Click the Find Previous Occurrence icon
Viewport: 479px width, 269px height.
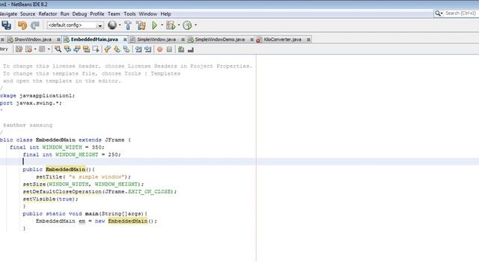[x=67, y=49]
